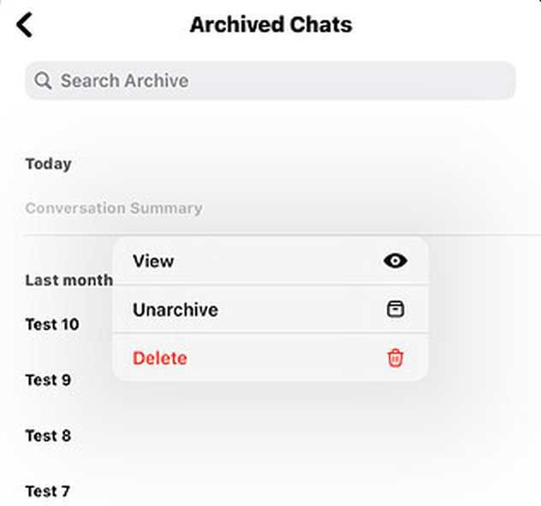541x506 pixels.
Task: Click the Last month section header
Action: [x=69, y=280]
